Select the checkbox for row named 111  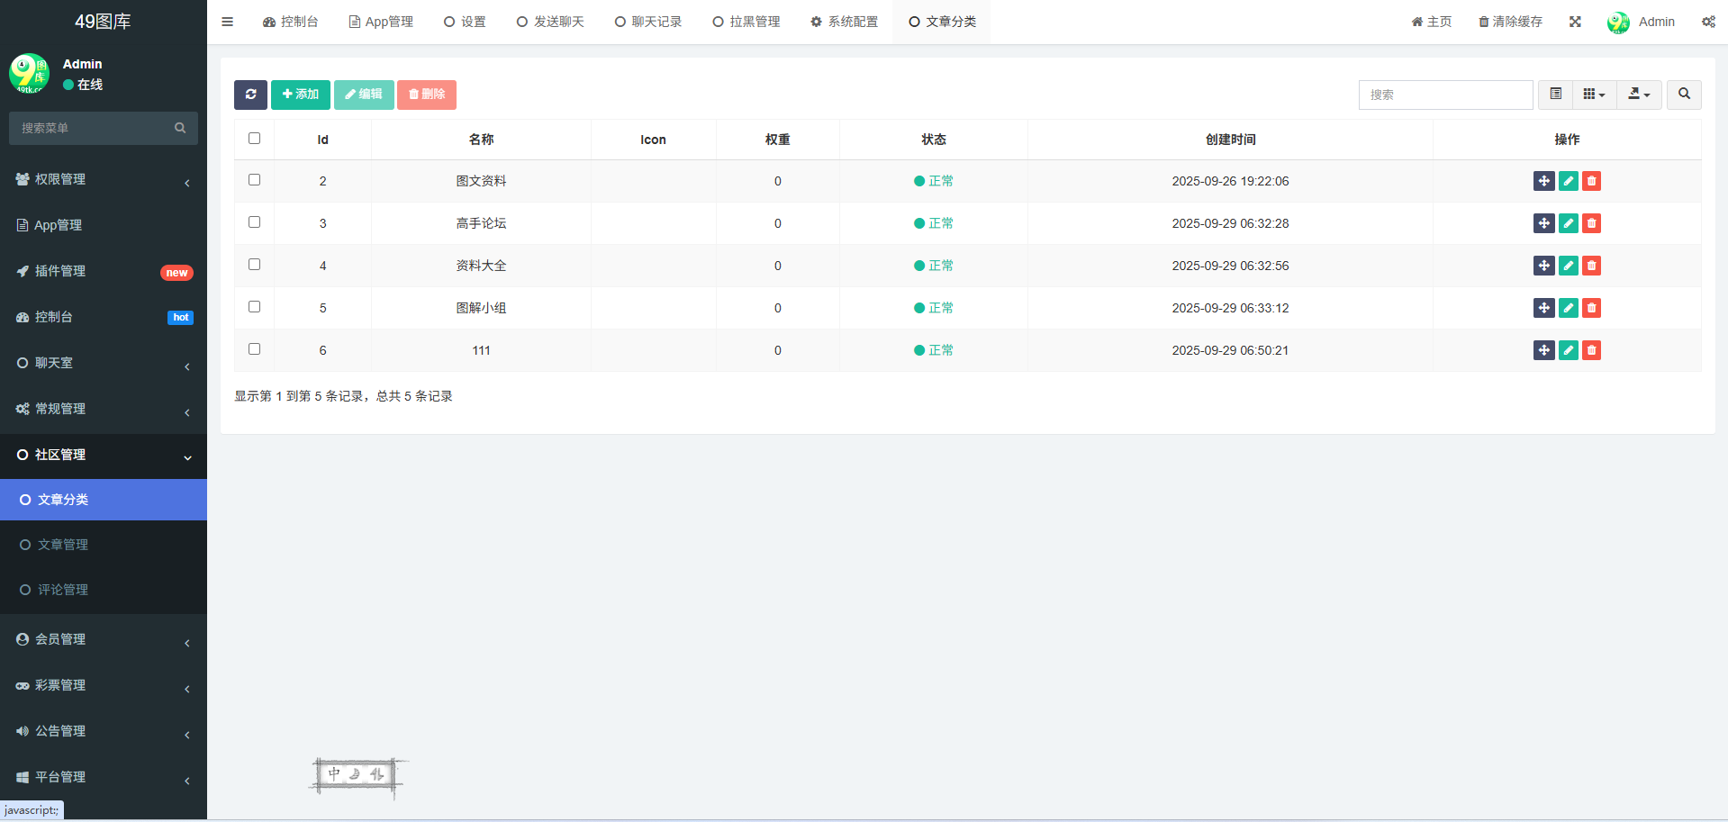point(255,349)
